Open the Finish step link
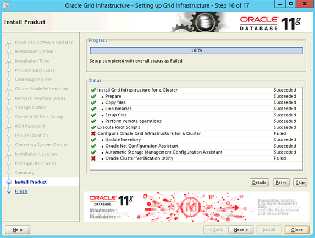Screen dimensions: 315x238 pyautogui.click(x=21, y=191)
